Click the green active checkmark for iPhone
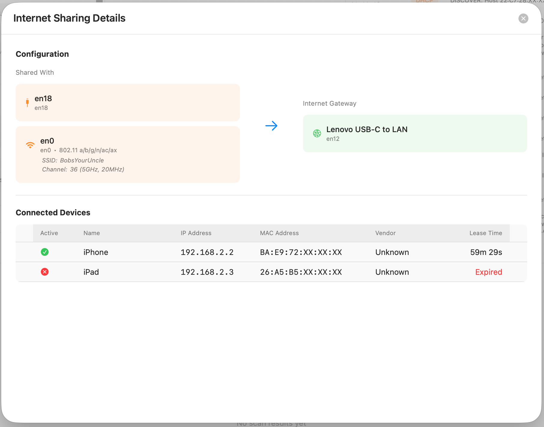The width and height of the screenshot is (544, 427). (x=45, y=252)
